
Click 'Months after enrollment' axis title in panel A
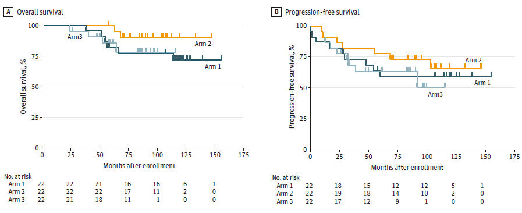pos(139,165)
